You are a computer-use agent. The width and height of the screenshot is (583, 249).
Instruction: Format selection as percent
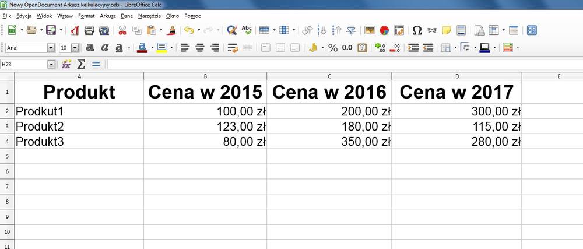(x=333, y=48)
